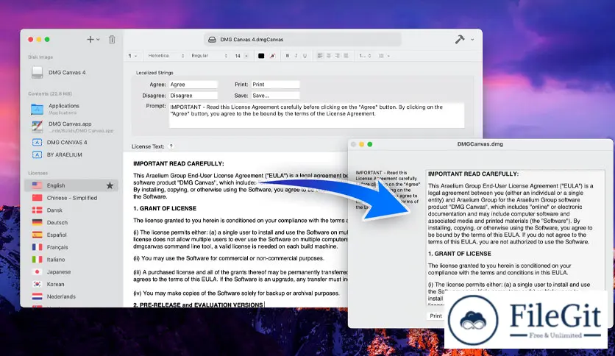615x356 pixels.
Task: Zoom the DMGCanvas.dmg window green button
Action: (x=370, y=144)
